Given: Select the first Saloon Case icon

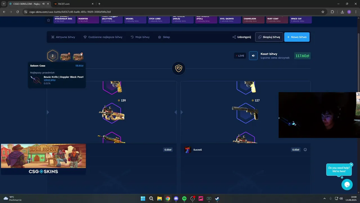Looking at the screenshot, I should (65, 56).
